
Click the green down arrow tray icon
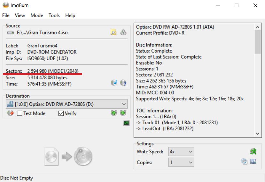pos(123,113)
